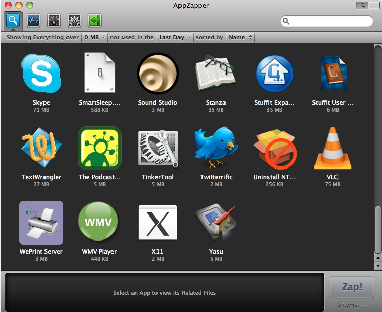Click the "Stanza" label
Image resolution: width=382 pixels, height=312 pixels.
click(x=216, y=102)
